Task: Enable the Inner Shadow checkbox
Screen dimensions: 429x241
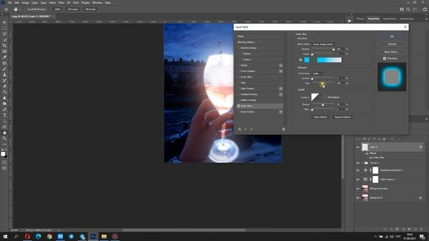Action: [x=239, y=71]
